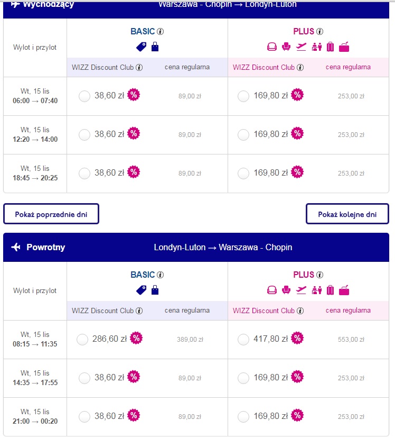Click the suitcase luggage icon under return PLUS

click(330, 290)
